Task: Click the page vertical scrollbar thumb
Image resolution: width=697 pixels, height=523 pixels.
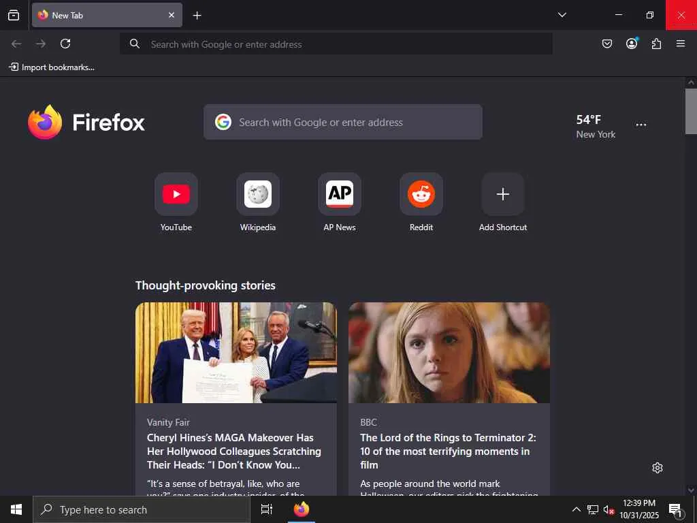Action: (691, 111)
